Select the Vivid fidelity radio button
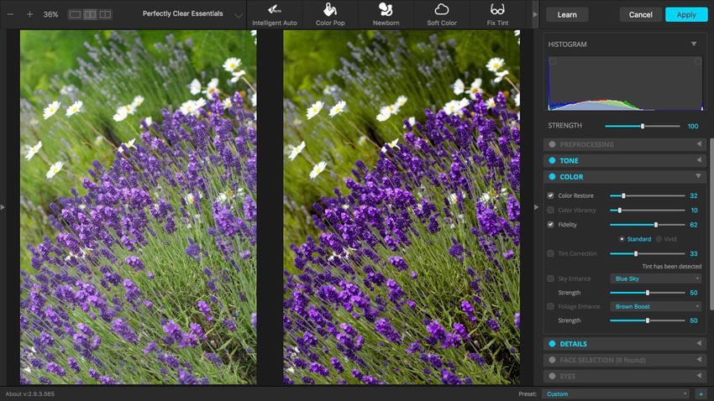 coord(659,239)
